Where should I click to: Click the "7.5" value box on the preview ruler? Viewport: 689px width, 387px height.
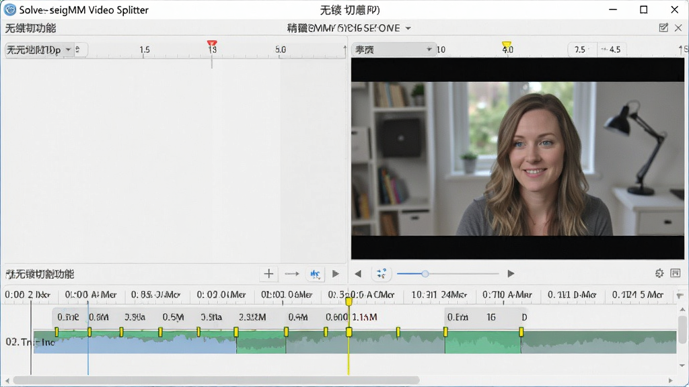[x=581, y=50]
